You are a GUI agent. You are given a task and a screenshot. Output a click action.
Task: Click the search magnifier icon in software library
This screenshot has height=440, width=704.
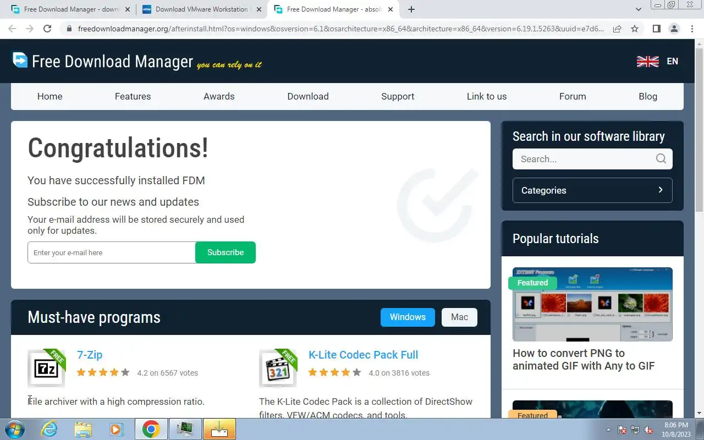pyautogui.click(x=661, y=159)
